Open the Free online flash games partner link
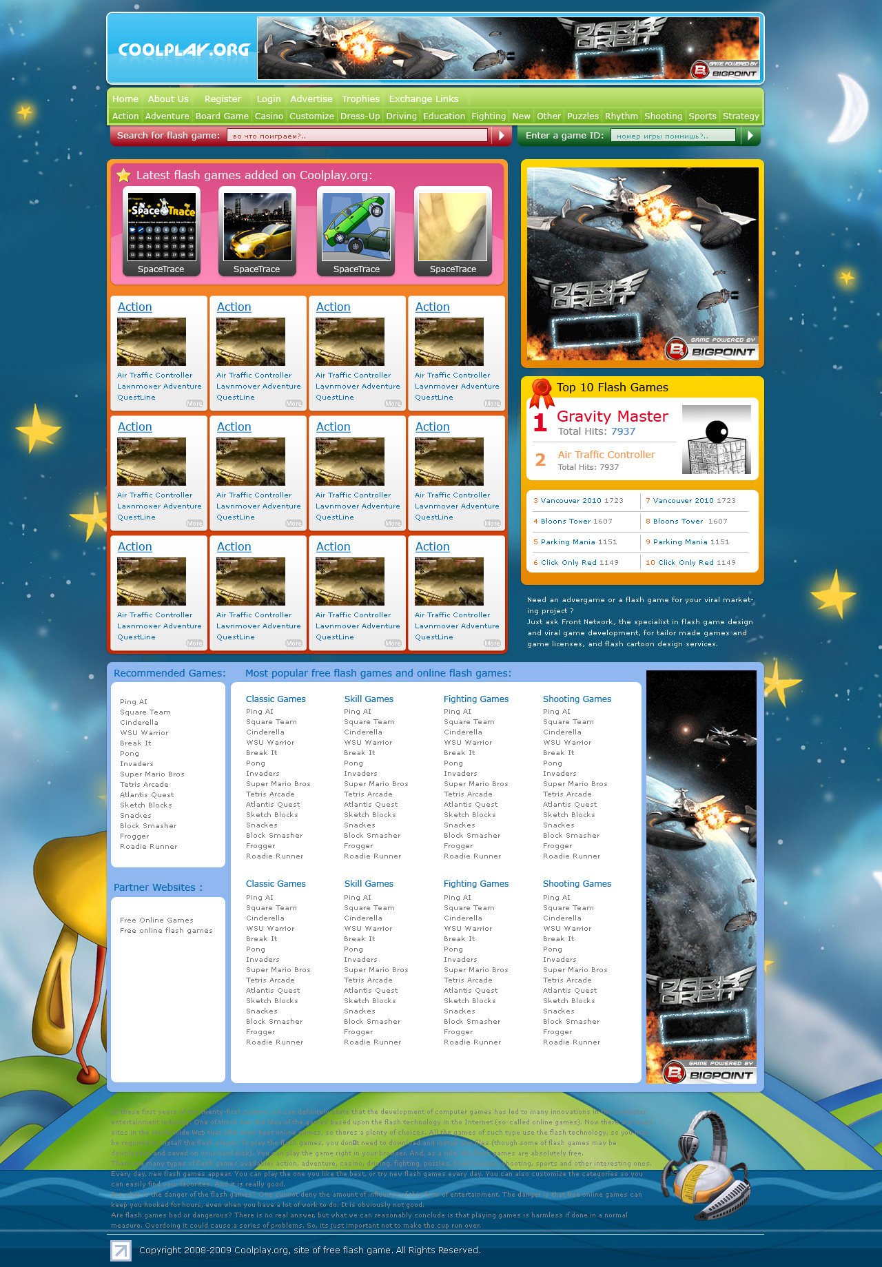The width and height of the screenshot is (882, 1267). tap(166, 931)
